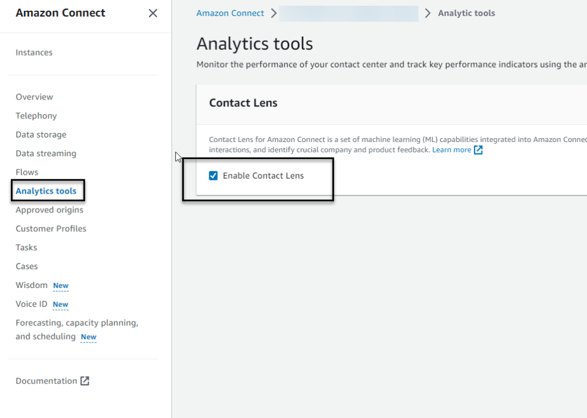Select Analytics tools in the sidebar
587x418 pixels.
coord(46,191)
